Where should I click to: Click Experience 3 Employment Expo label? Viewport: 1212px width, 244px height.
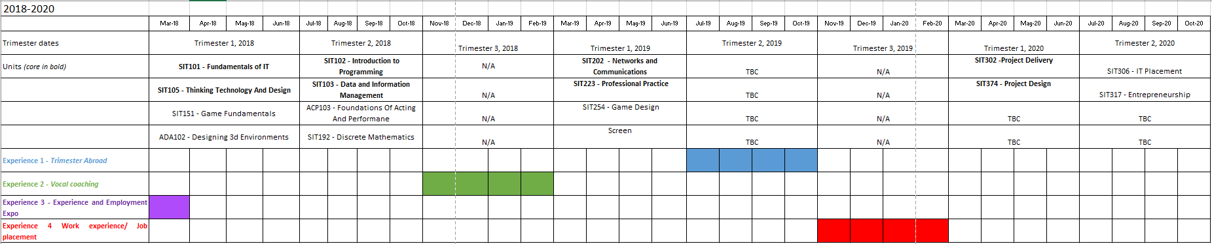pyautogui.click(x=75, y=207)
